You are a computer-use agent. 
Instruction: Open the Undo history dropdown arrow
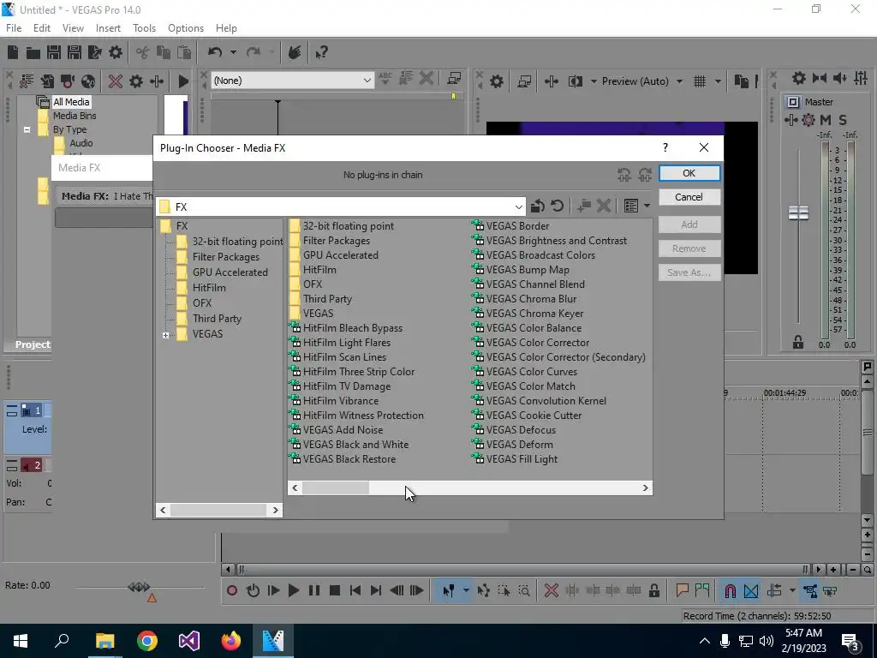[x=233, y=52]
